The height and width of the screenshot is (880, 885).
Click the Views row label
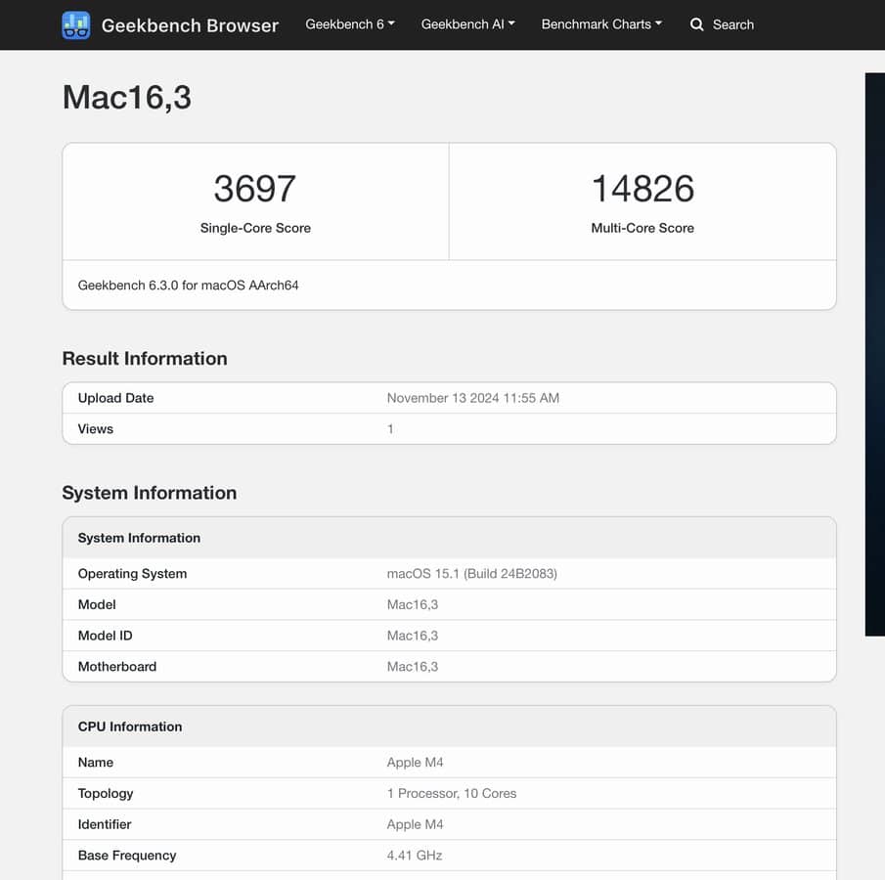pos(96,429)
